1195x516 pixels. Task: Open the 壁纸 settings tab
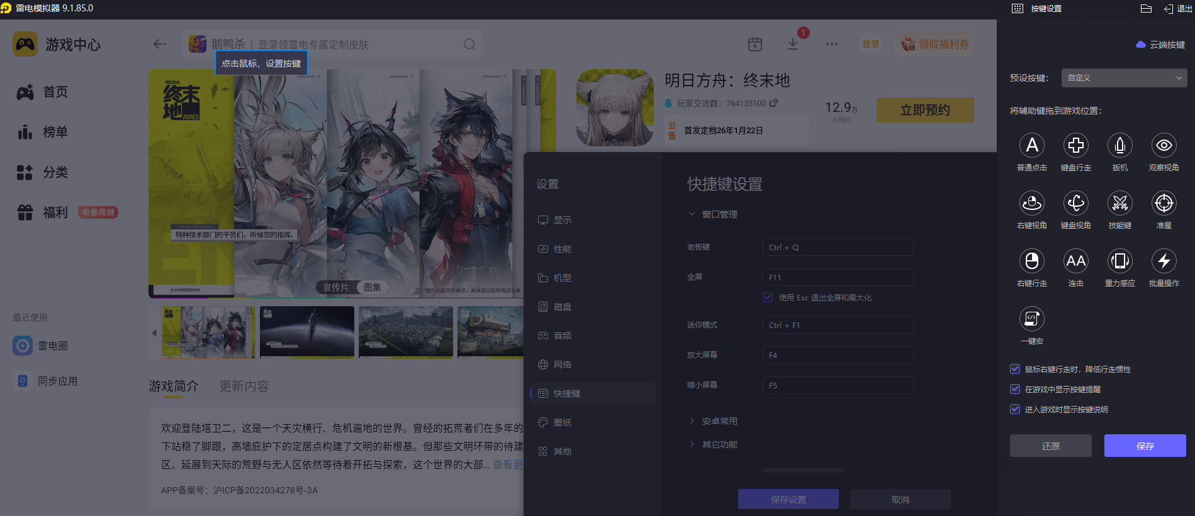[593, 422]
